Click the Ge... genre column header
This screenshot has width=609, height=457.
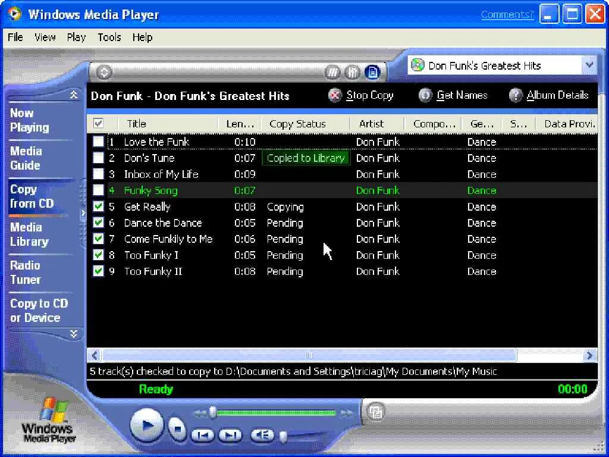click(x=481, y=124)
